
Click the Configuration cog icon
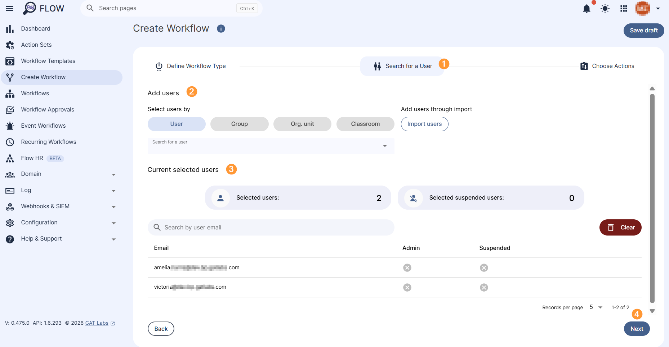pos(10,223)
